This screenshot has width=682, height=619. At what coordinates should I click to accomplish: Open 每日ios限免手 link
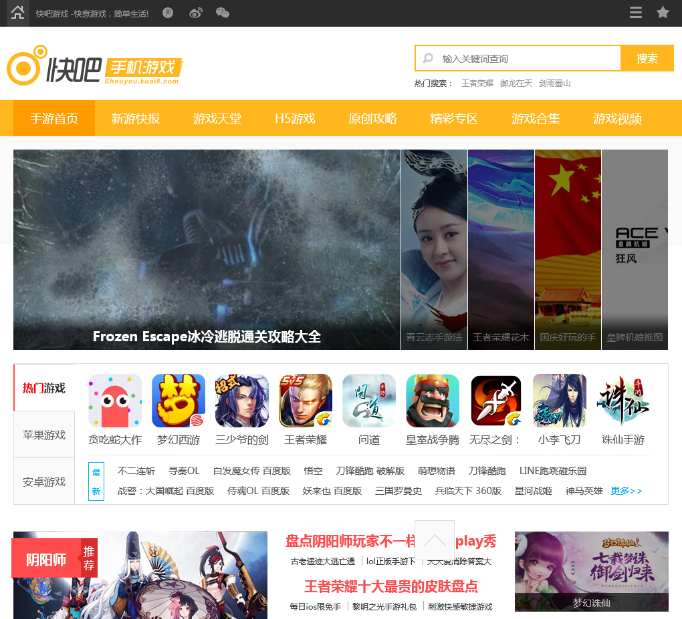(x=316, y=606)
